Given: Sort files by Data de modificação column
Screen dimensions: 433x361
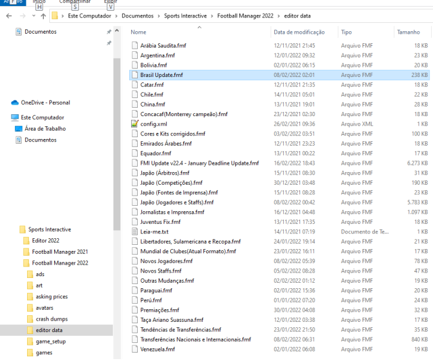Looking at the screenshot, I should click(x=299, y=32).
